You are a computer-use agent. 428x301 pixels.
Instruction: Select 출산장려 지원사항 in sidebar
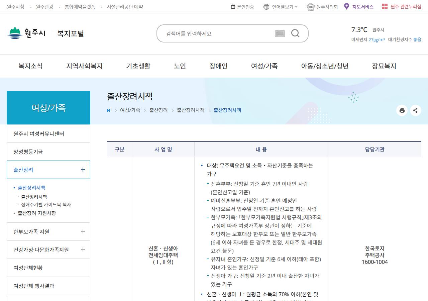pos(37,213)
